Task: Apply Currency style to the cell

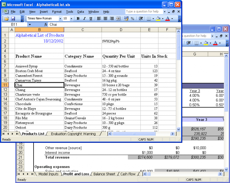Action: pyautogui.click(x=126, y=19)
